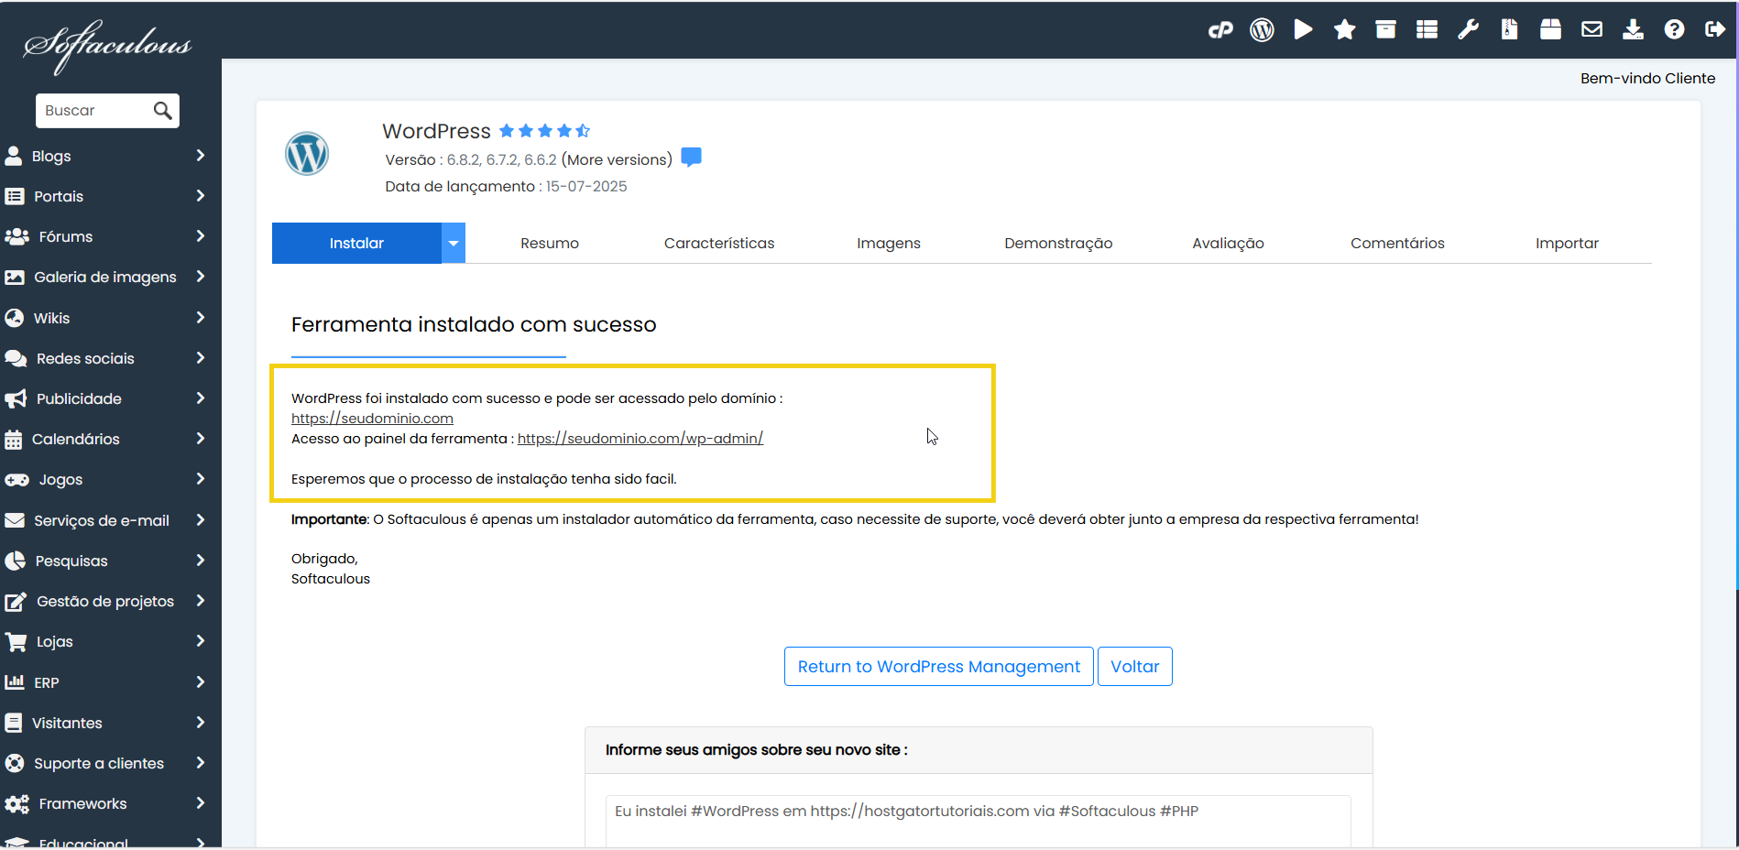Click the WordPress logo image
The image size is (1739, 850).
click(307, 154)
